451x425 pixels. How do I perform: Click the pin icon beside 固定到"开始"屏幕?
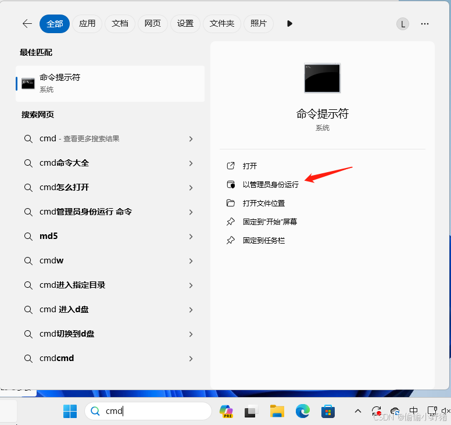click(231, 222)
